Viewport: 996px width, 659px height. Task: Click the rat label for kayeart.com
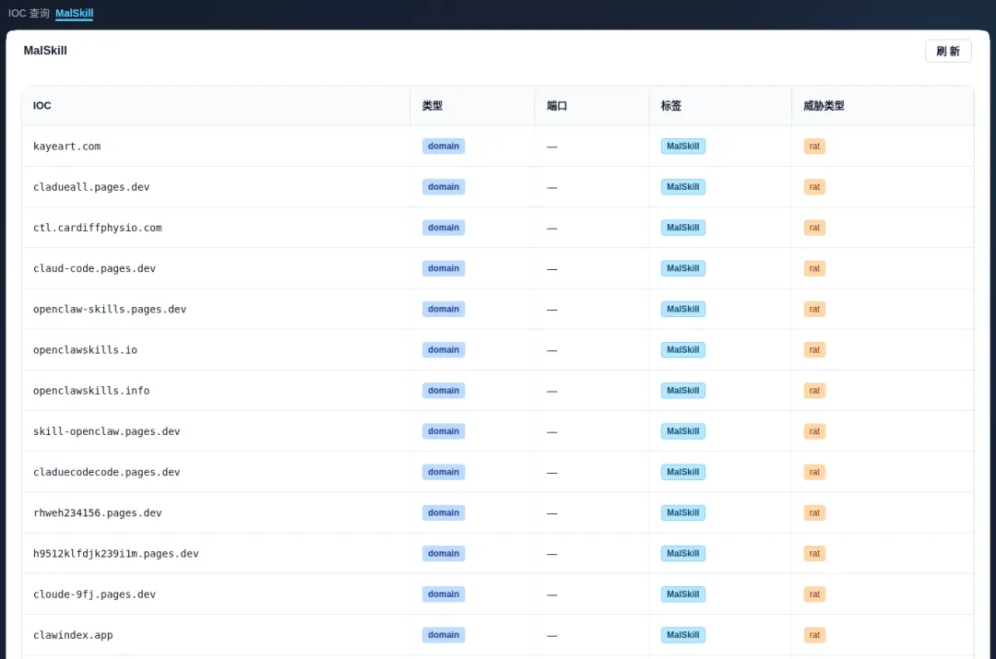(814, 146)
